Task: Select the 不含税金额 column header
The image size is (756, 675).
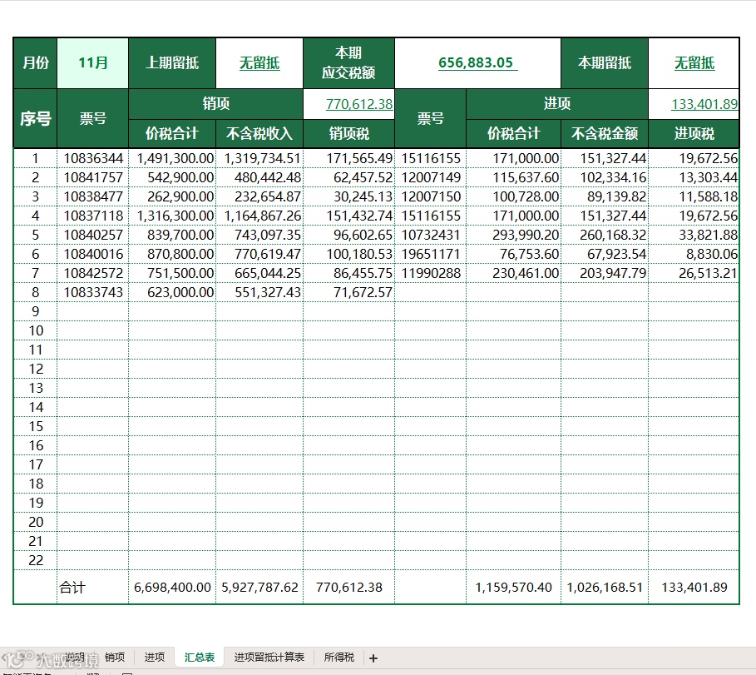Action: point(605,134)
